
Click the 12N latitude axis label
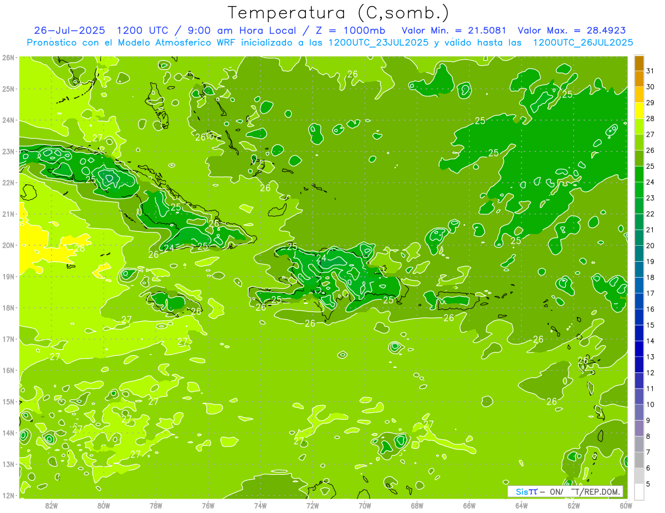pos(8,495)
